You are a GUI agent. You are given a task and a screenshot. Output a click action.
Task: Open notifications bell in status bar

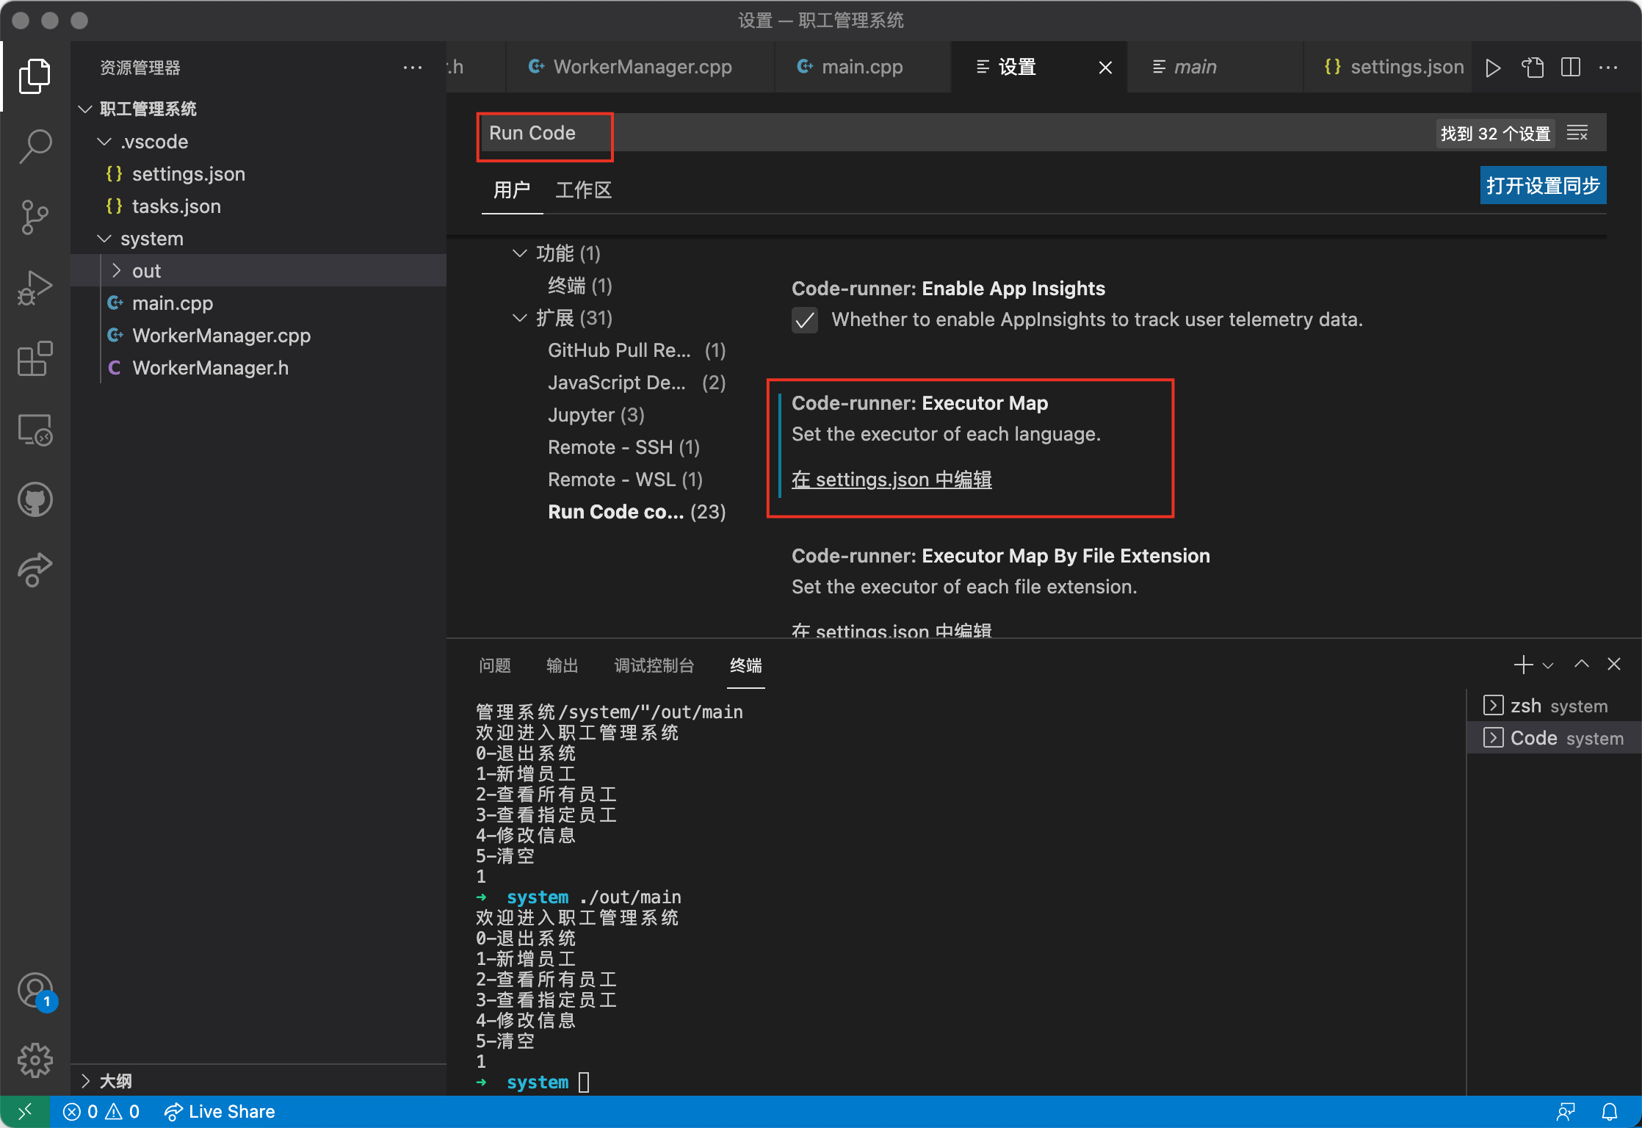click(x=1610, y=1112)
